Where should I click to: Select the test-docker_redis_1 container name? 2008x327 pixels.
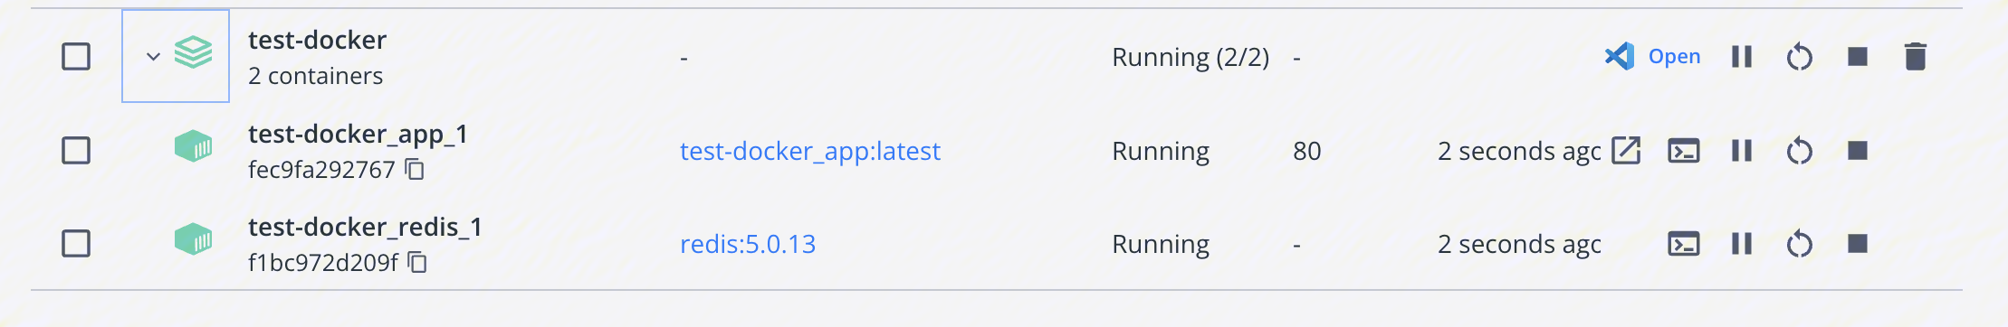pyautogui.click(x=365, y=227)
